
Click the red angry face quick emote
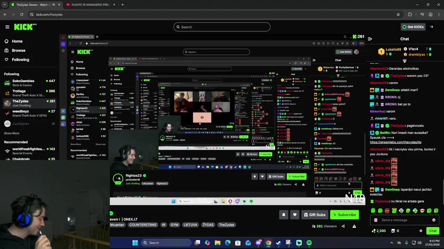click(387, 211)
